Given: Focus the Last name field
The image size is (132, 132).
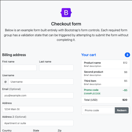Looking at the screenshot, I should (56, 68).
